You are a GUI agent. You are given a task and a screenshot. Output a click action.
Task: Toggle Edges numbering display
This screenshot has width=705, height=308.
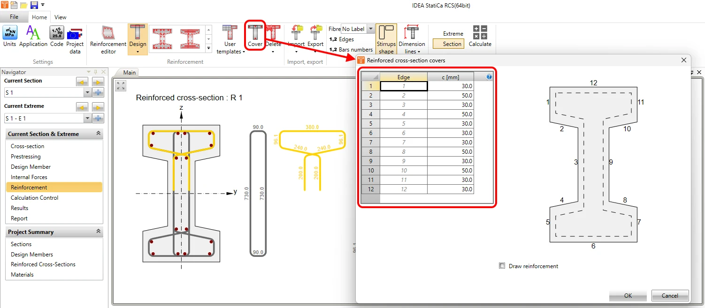coord(341,39)
